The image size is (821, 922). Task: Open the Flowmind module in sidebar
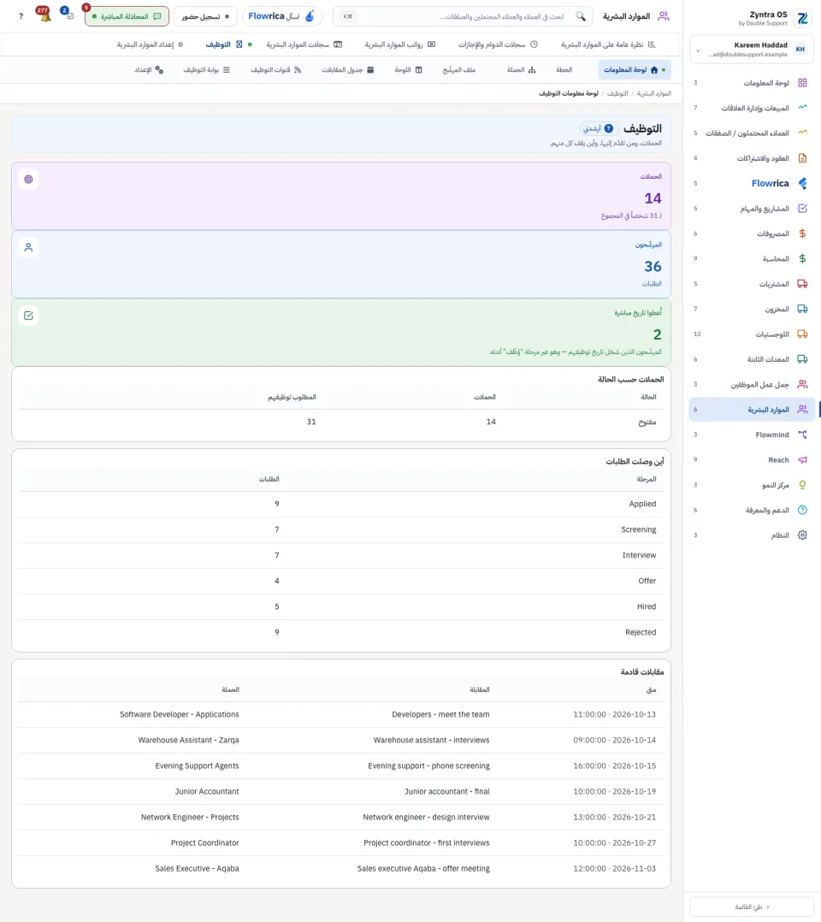click(x=753, y=434)
